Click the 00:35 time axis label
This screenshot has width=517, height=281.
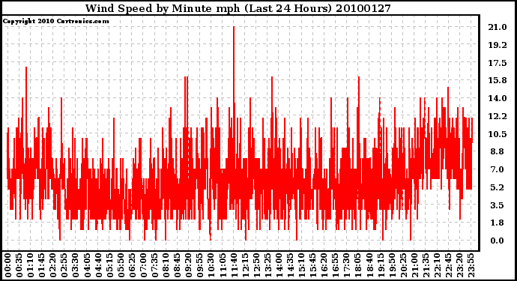click(19, 266)
